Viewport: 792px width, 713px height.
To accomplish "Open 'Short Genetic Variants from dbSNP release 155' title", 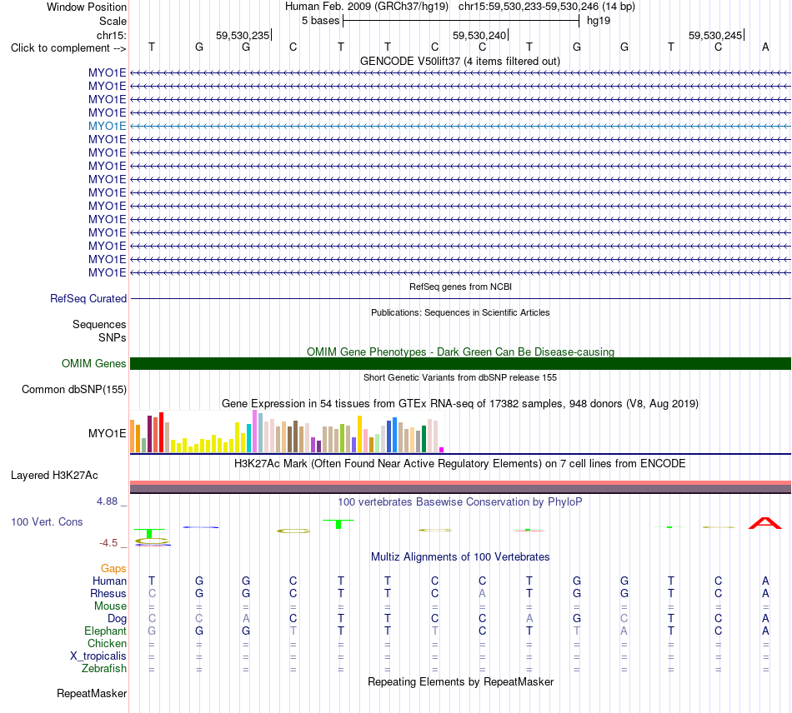I will 460,377.
